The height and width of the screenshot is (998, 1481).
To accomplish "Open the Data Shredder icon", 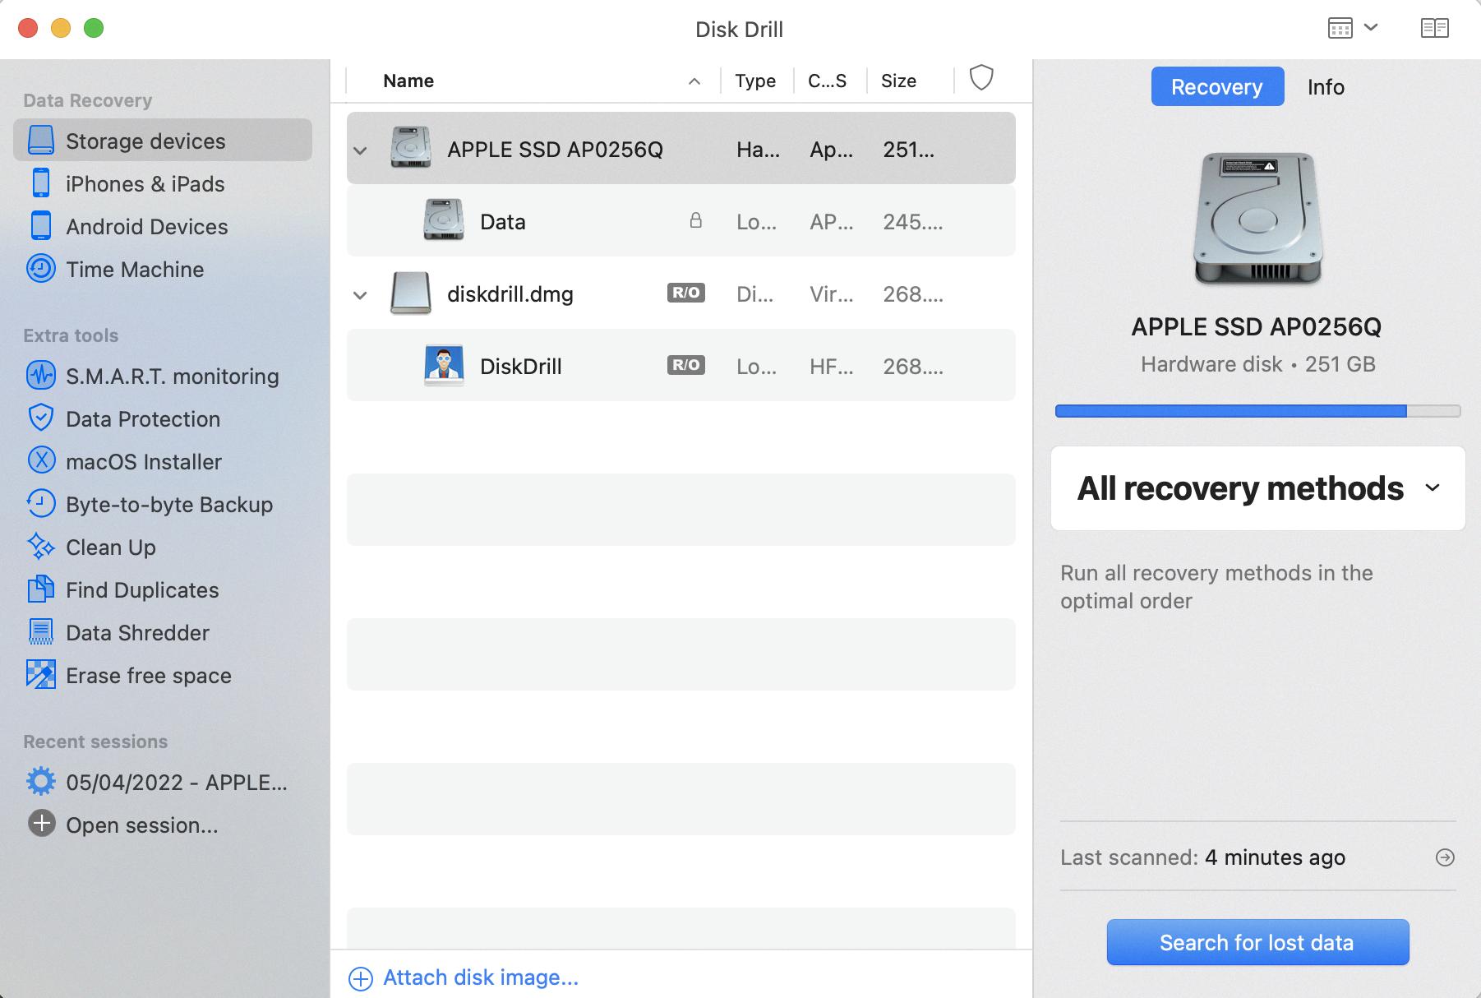I will tap(40, 632).
